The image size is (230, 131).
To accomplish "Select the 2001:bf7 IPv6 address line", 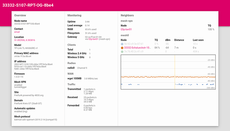I will pyautogui.click(x=33, y=64).
